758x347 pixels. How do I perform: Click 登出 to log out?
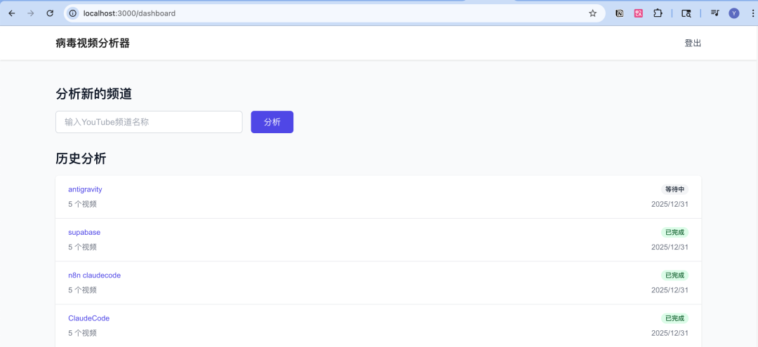tap(693, 43)
